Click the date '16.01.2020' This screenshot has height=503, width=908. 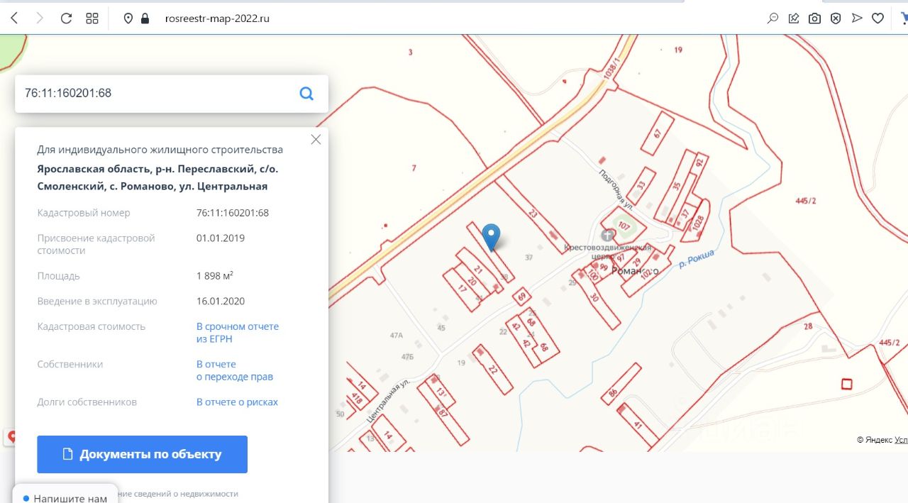click(x=221, y=301)
